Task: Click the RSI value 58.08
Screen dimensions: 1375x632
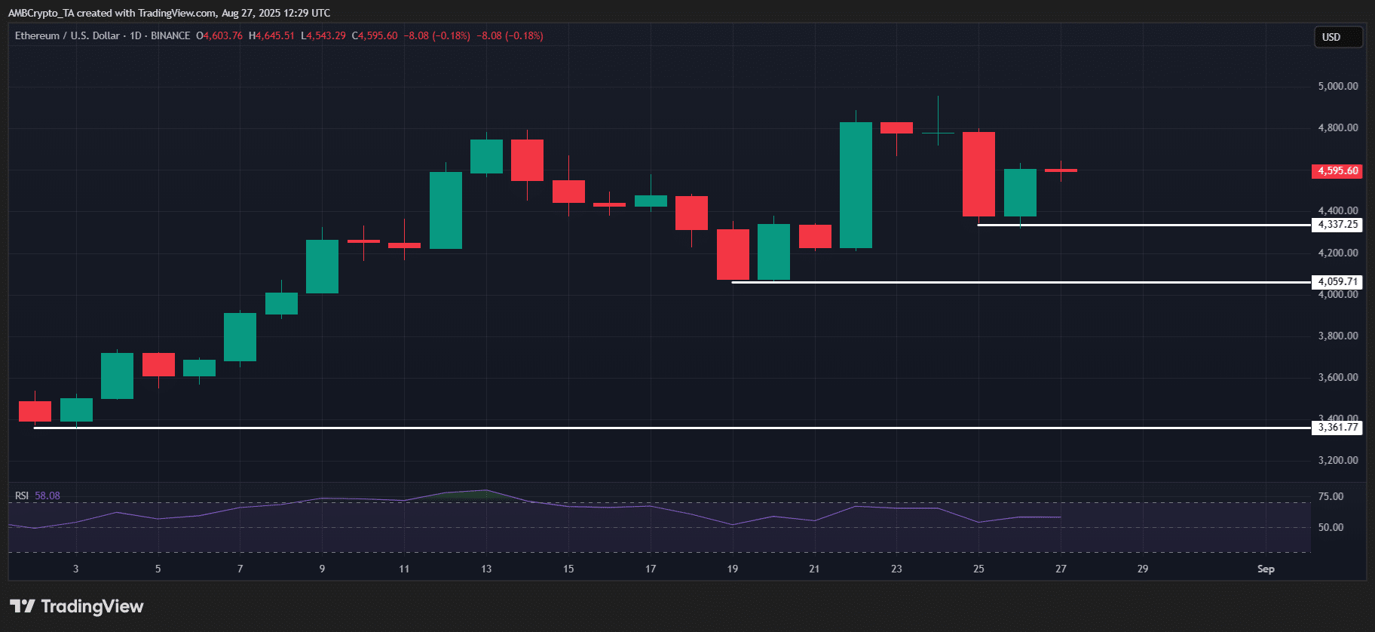Action: (47, 495)
